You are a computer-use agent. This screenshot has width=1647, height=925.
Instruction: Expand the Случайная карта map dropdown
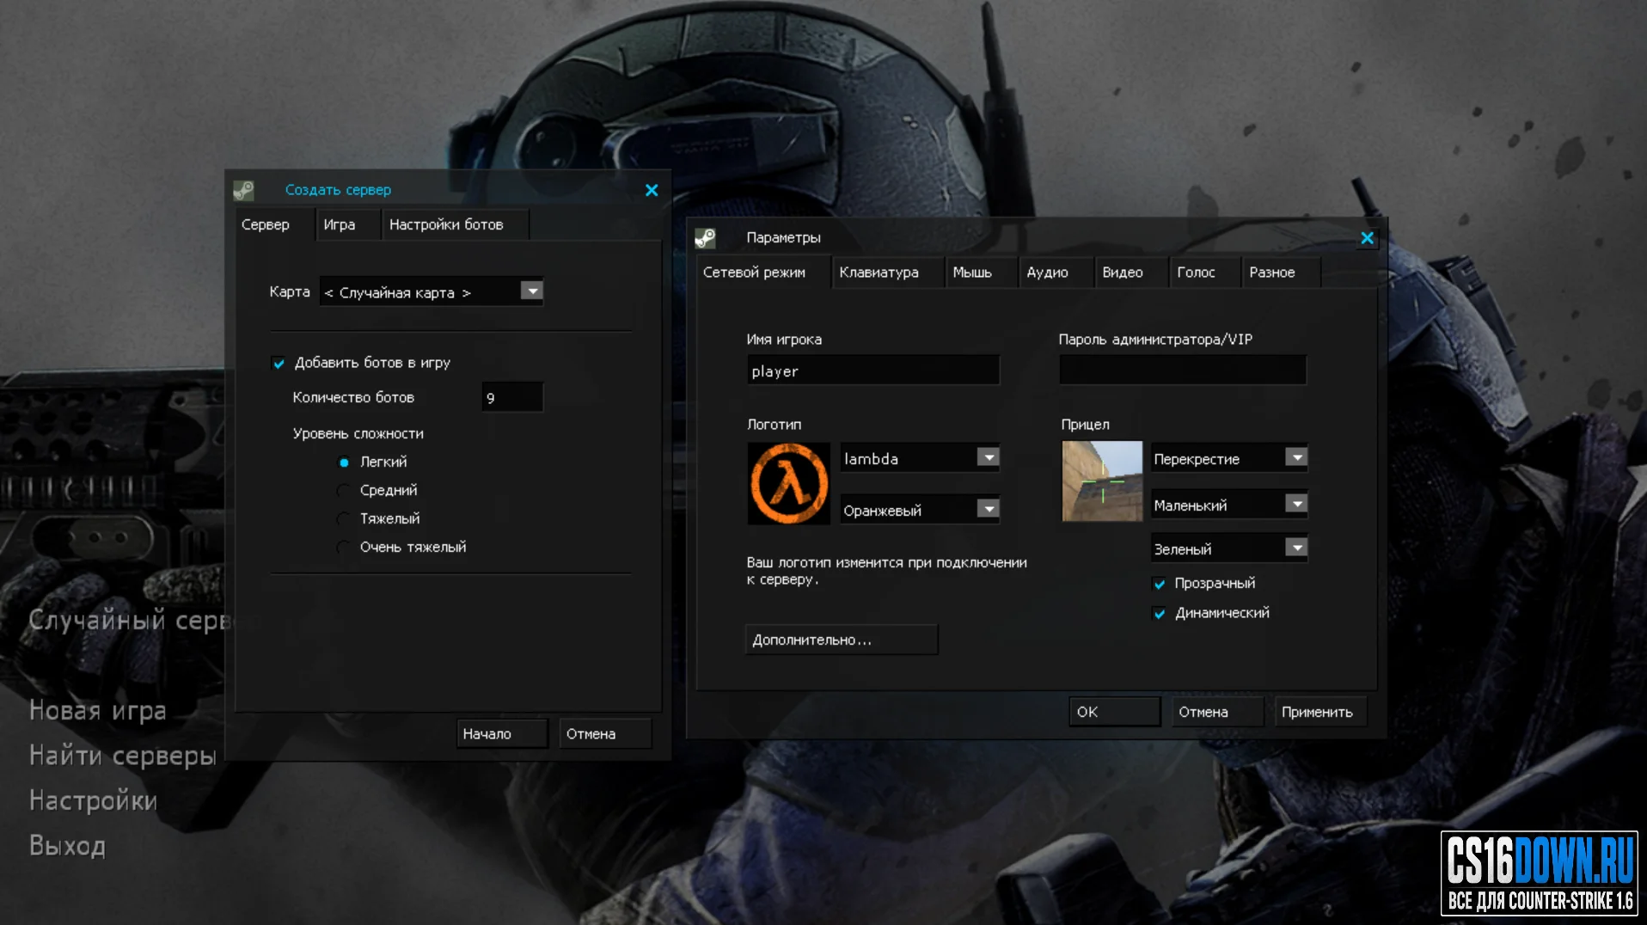pos(532,291)
